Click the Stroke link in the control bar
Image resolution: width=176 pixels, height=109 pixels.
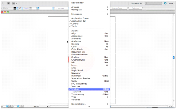pos(26,8)
